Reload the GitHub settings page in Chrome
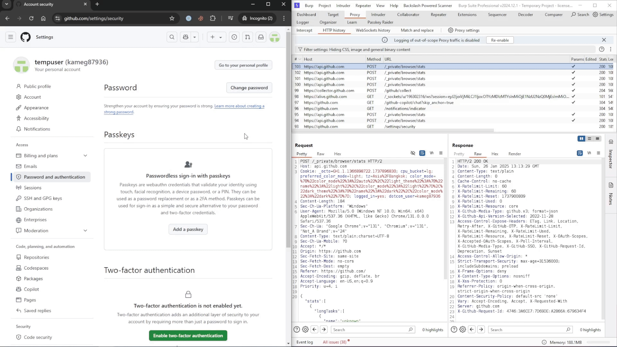The height and width of the screenshot is (347, 617). [x=31, y=18]
